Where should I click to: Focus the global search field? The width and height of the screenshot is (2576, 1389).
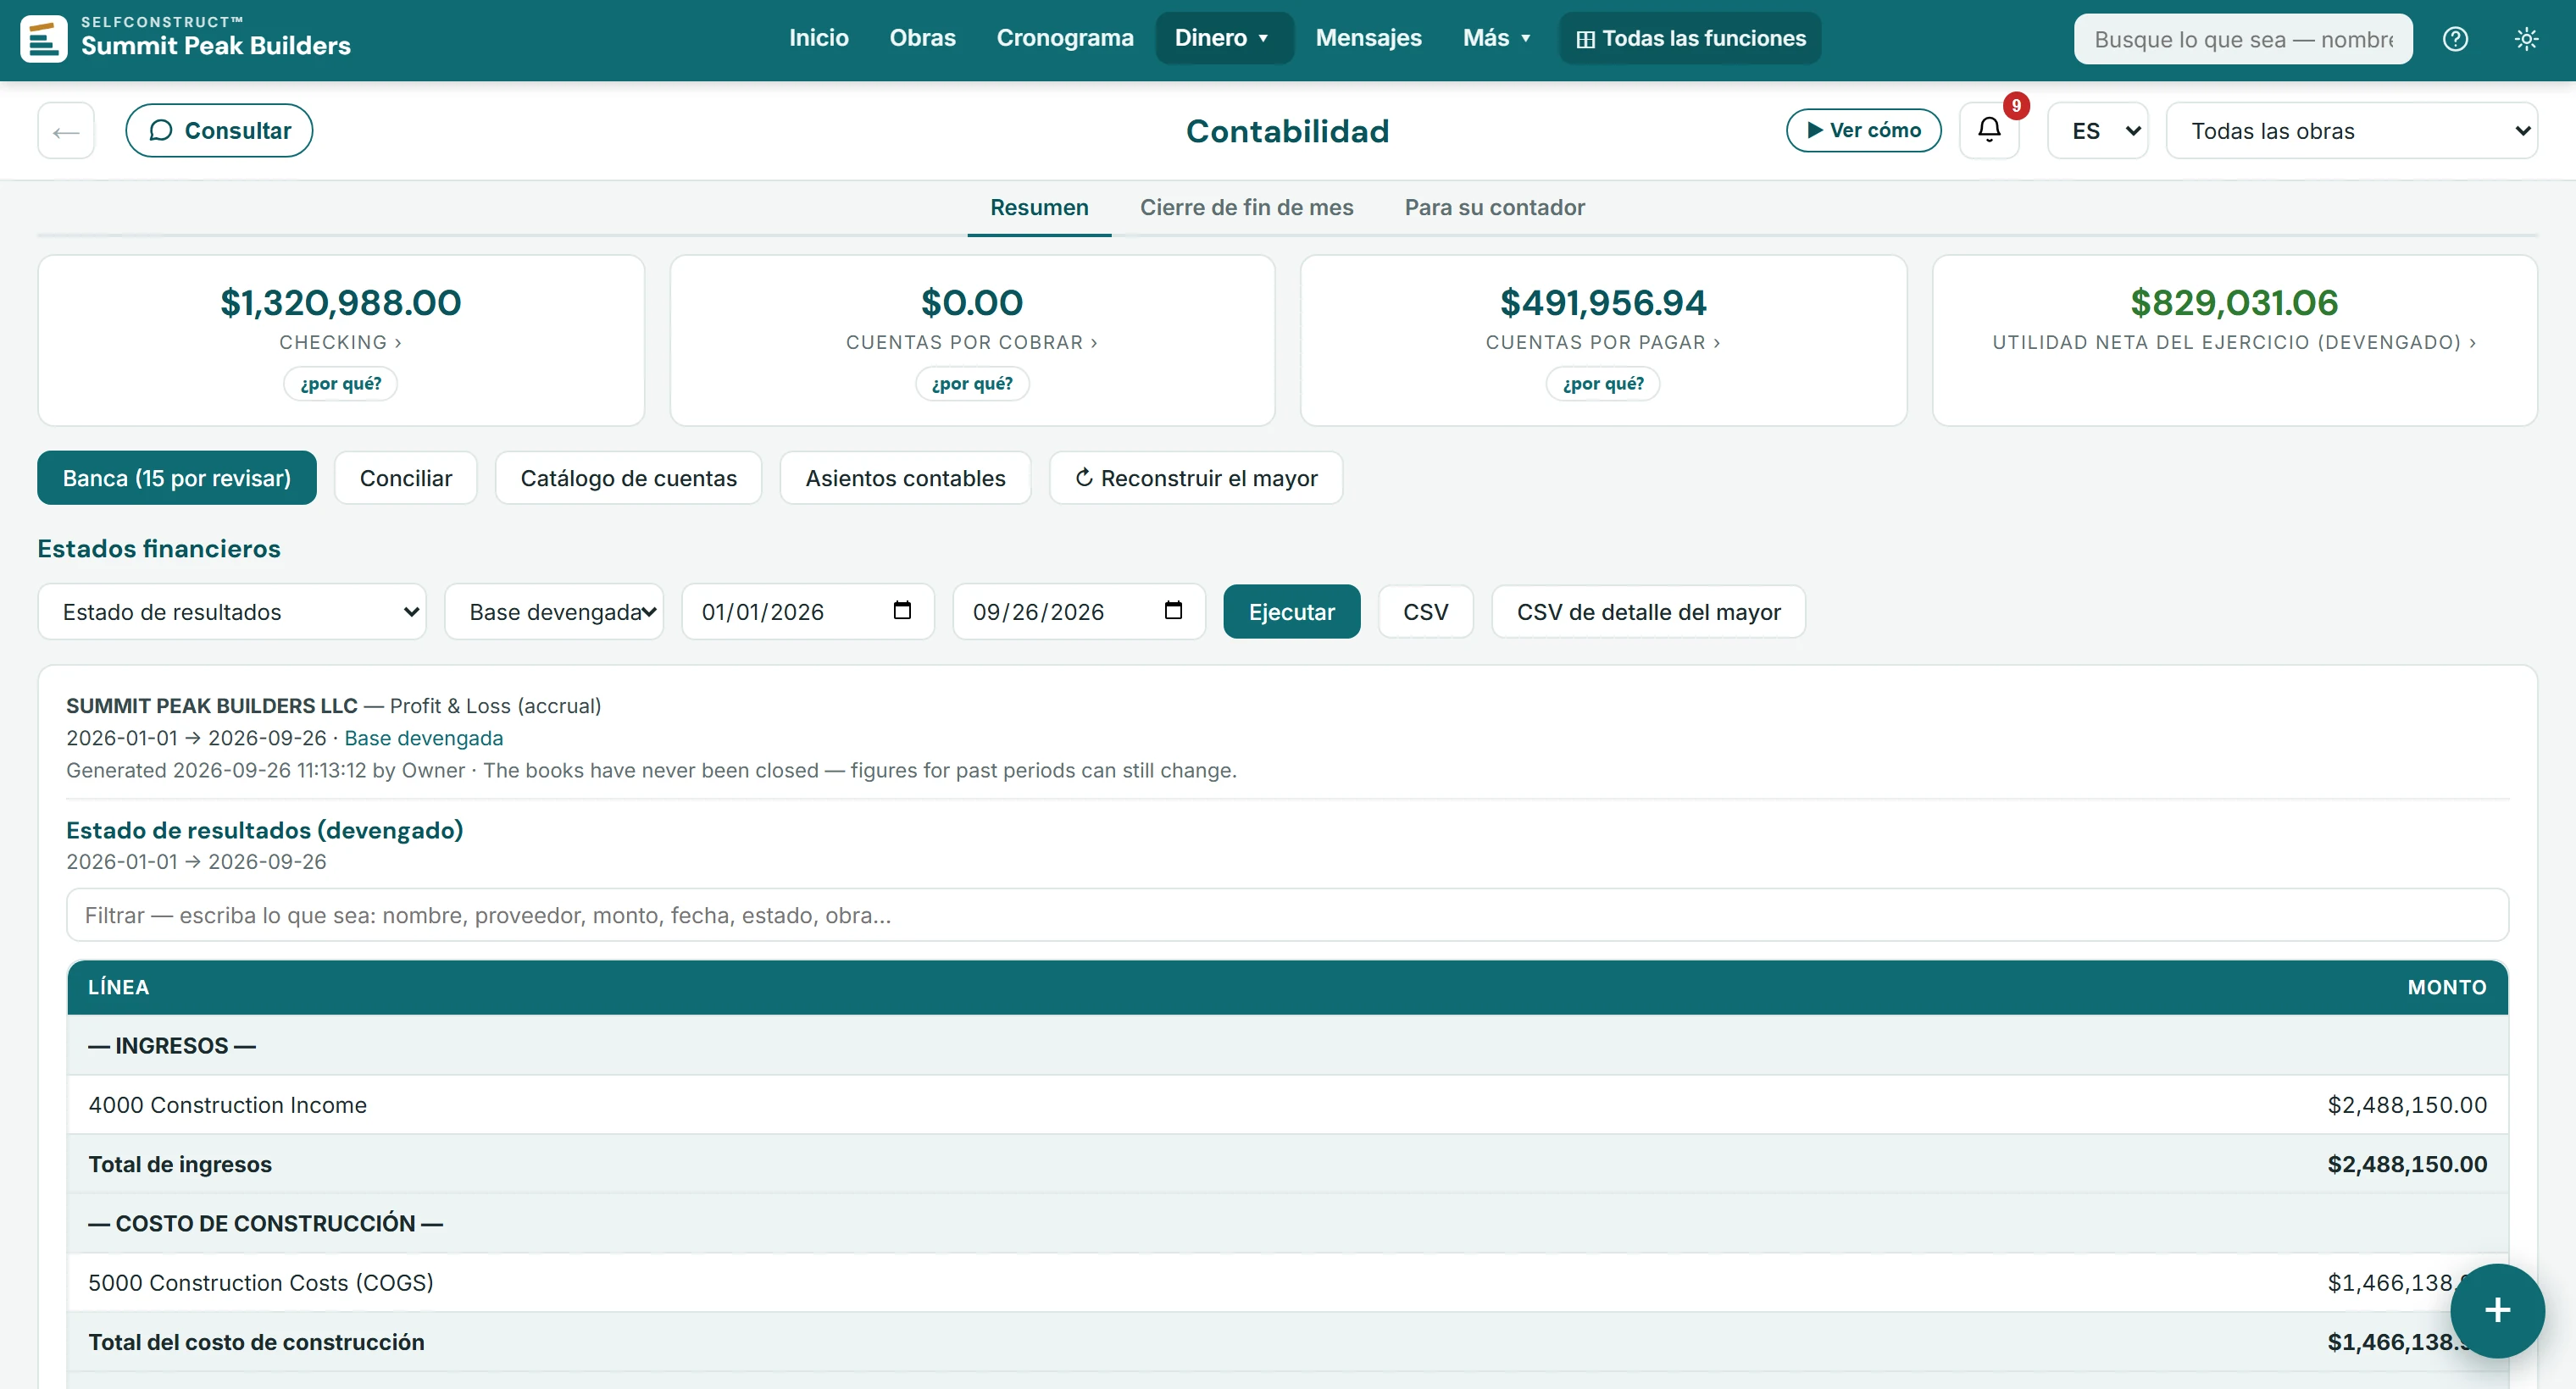(x=2243, y=39)
